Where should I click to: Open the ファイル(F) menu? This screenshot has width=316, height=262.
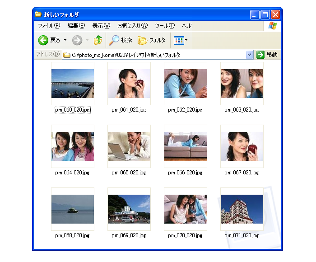(x=49, y=26)
